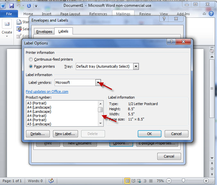Switch to the Review ribbon tab
This screenshot has width=217, height=185.
click(x=145, y=14)
